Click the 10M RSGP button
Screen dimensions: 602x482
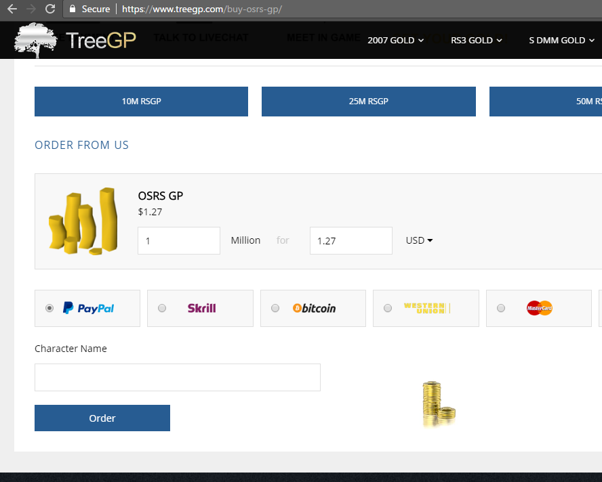pos(141,102)
